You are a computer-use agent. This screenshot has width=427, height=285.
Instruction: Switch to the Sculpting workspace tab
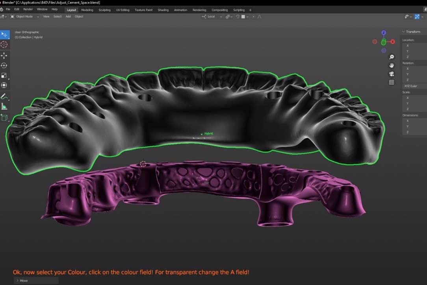click(104, 10)
